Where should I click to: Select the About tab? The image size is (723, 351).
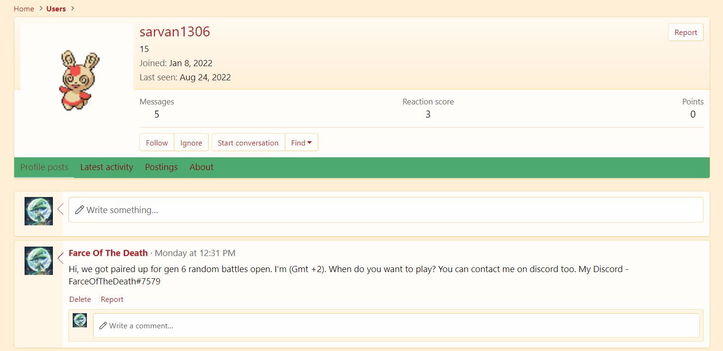pyautogui.click(x=201, y=167)
